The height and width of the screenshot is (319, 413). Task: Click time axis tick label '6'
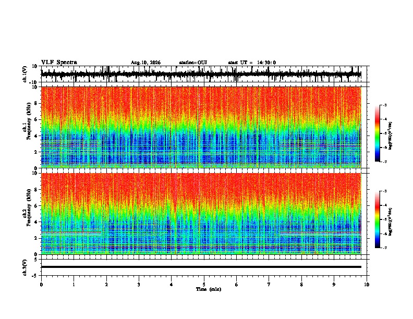click(x=236, y=285)
